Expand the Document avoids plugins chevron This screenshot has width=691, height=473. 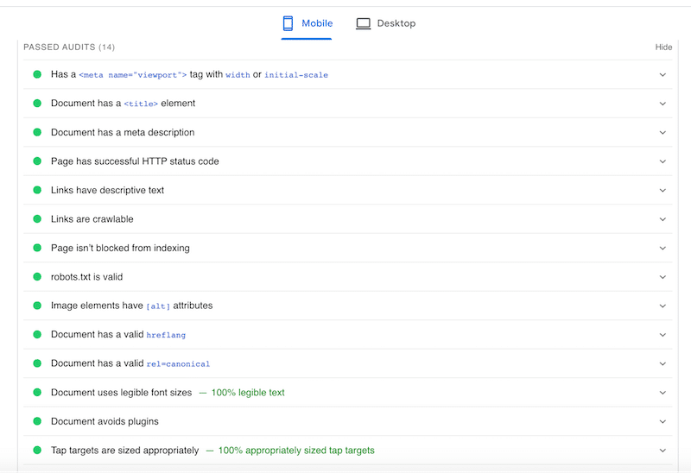click(x=662, y=421)
